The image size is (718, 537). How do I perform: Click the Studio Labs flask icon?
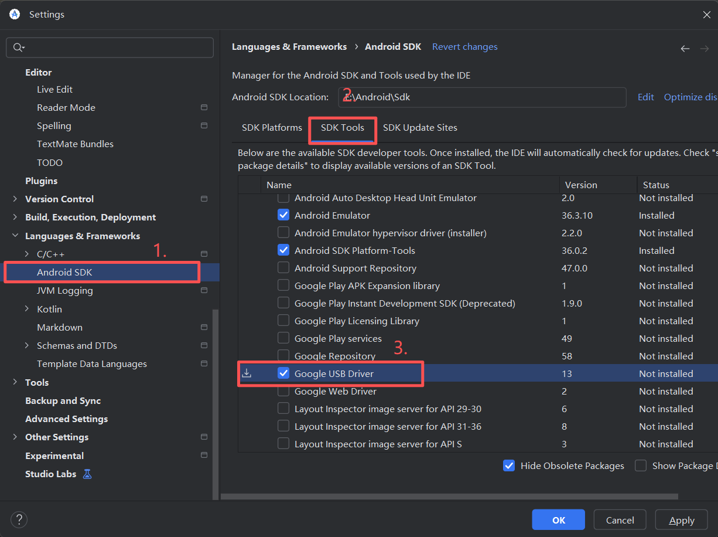pos(87,474)
